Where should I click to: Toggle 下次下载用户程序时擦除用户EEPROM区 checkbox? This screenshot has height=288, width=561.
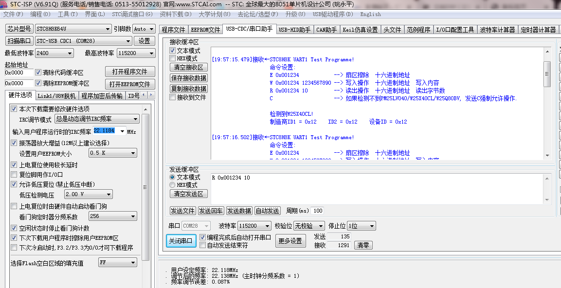pyautogui.click(x=14, y=237)
